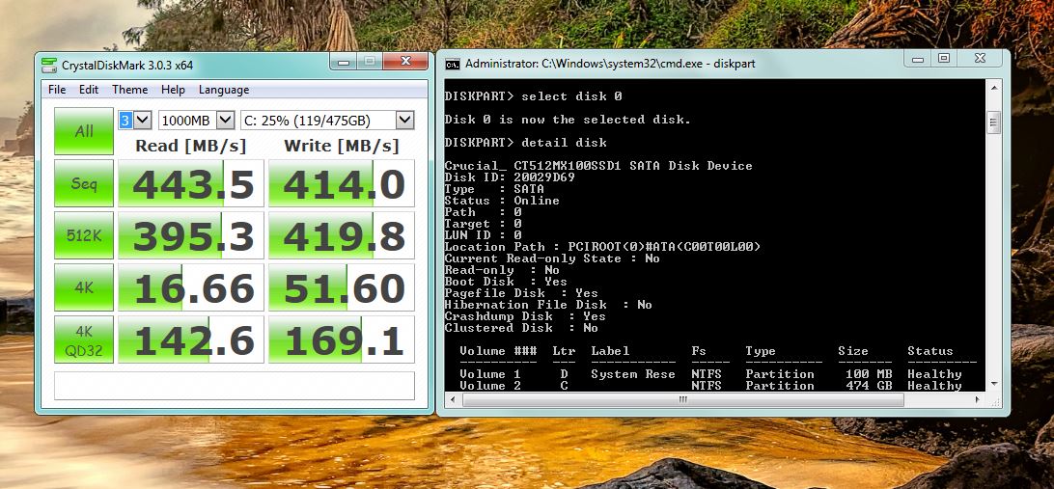
Task: Expand the 1000MB test size dropdown
Action: tap(225, 120)
